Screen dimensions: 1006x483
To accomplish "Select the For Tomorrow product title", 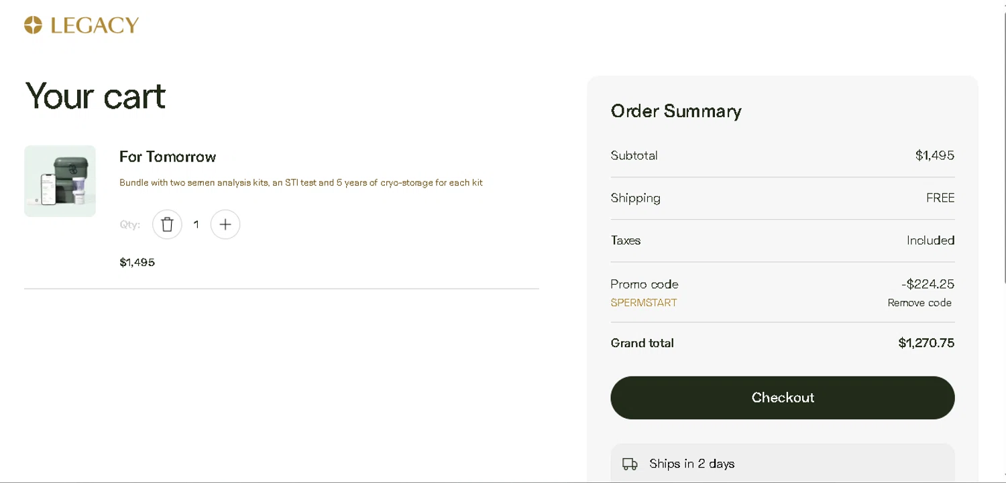I will [168, 157].
